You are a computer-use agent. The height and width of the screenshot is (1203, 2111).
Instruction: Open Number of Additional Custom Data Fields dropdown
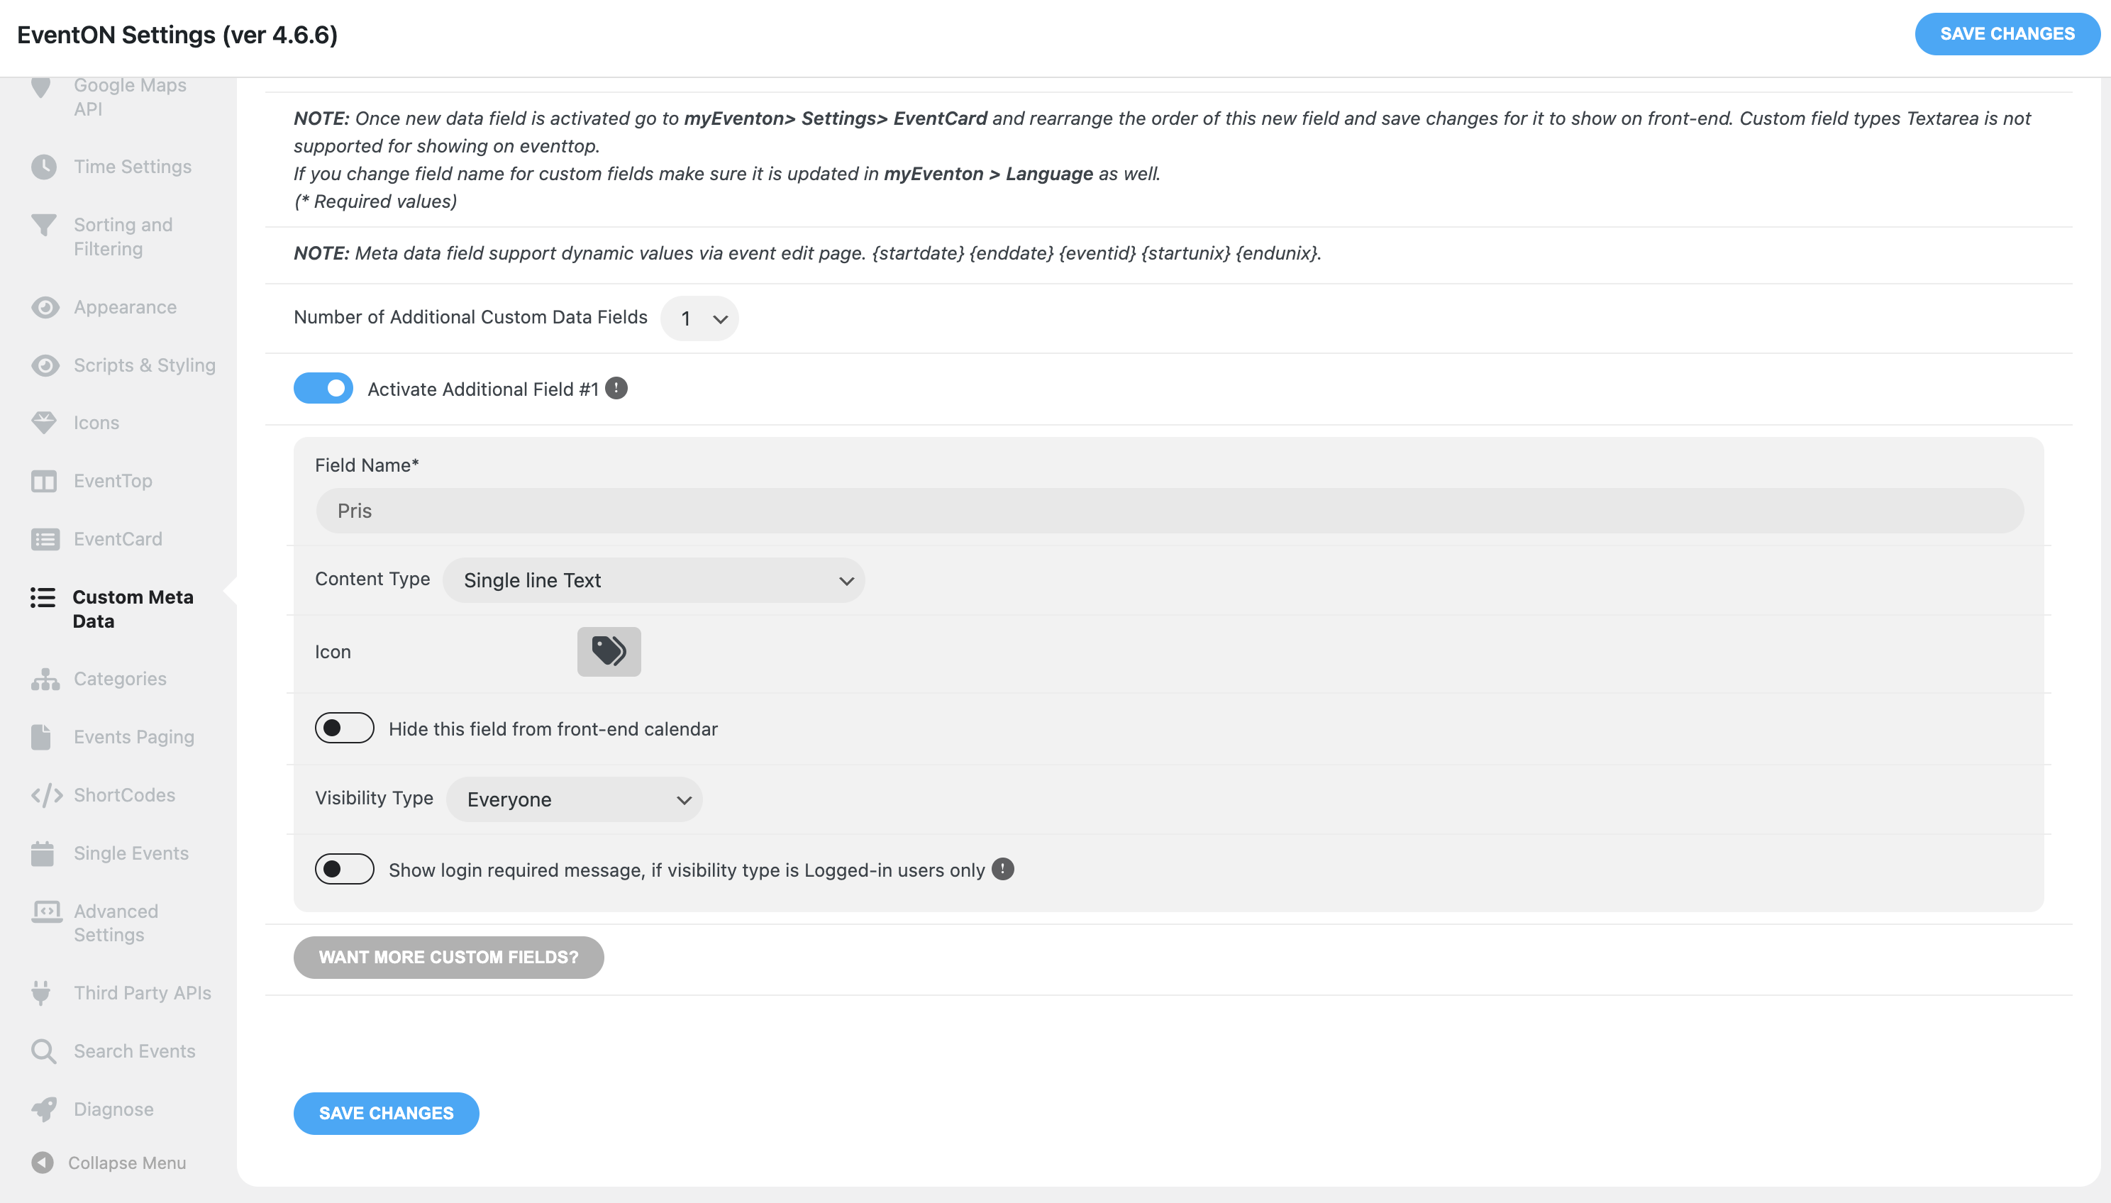tap(700, 319)
